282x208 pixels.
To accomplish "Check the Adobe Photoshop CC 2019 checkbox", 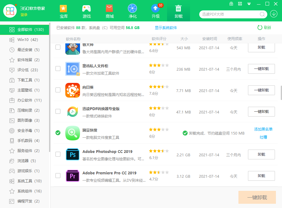I will pos(58,154).
